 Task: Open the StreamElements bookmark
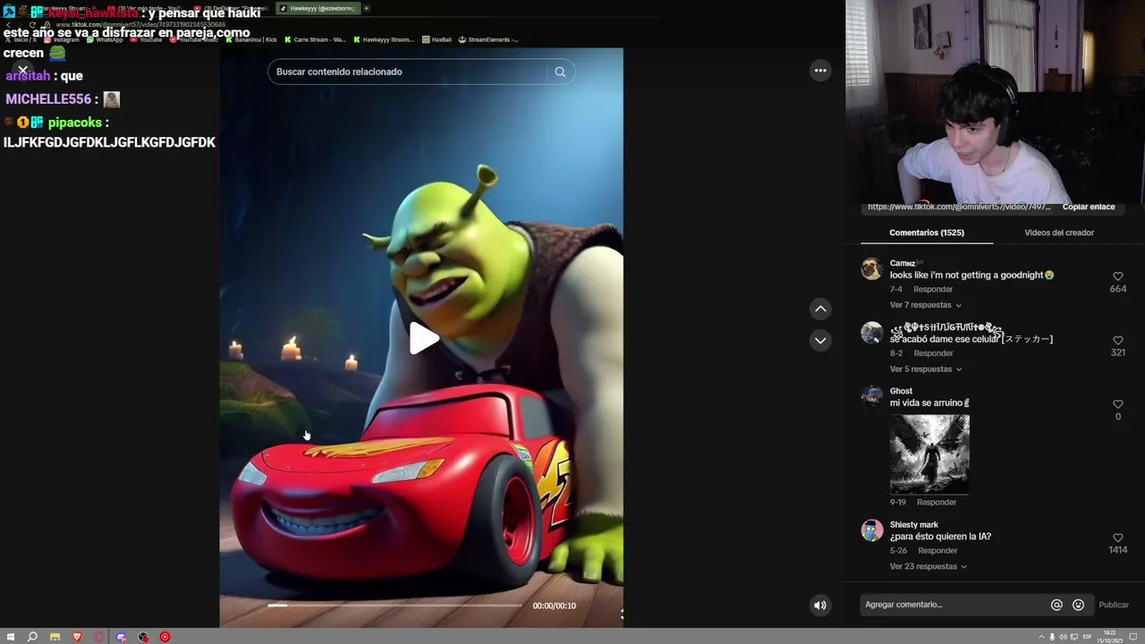pos(488,39)
